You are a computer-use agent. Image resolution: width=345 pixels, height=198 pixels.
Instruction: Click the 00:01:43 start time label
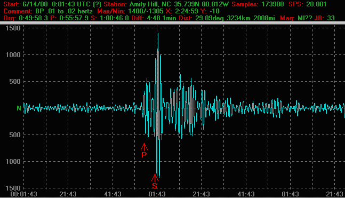point(24,194)
